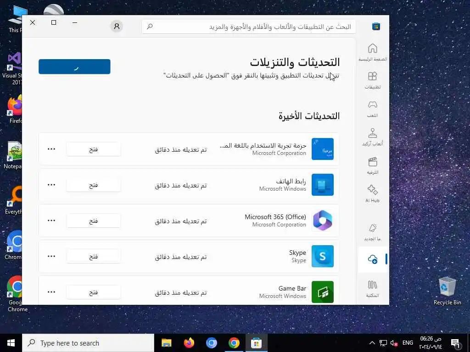
Task: Select the Downloads cloud icon in the sidebar
Action: [x=373, y=259]
